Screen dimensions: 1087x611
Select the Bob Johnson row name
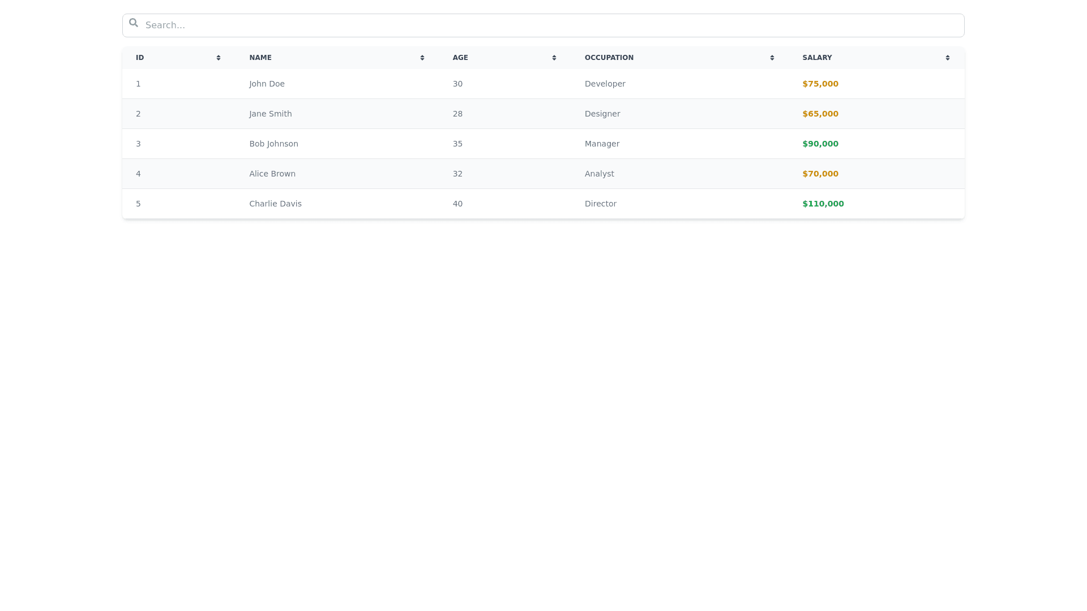click(273, 144)
